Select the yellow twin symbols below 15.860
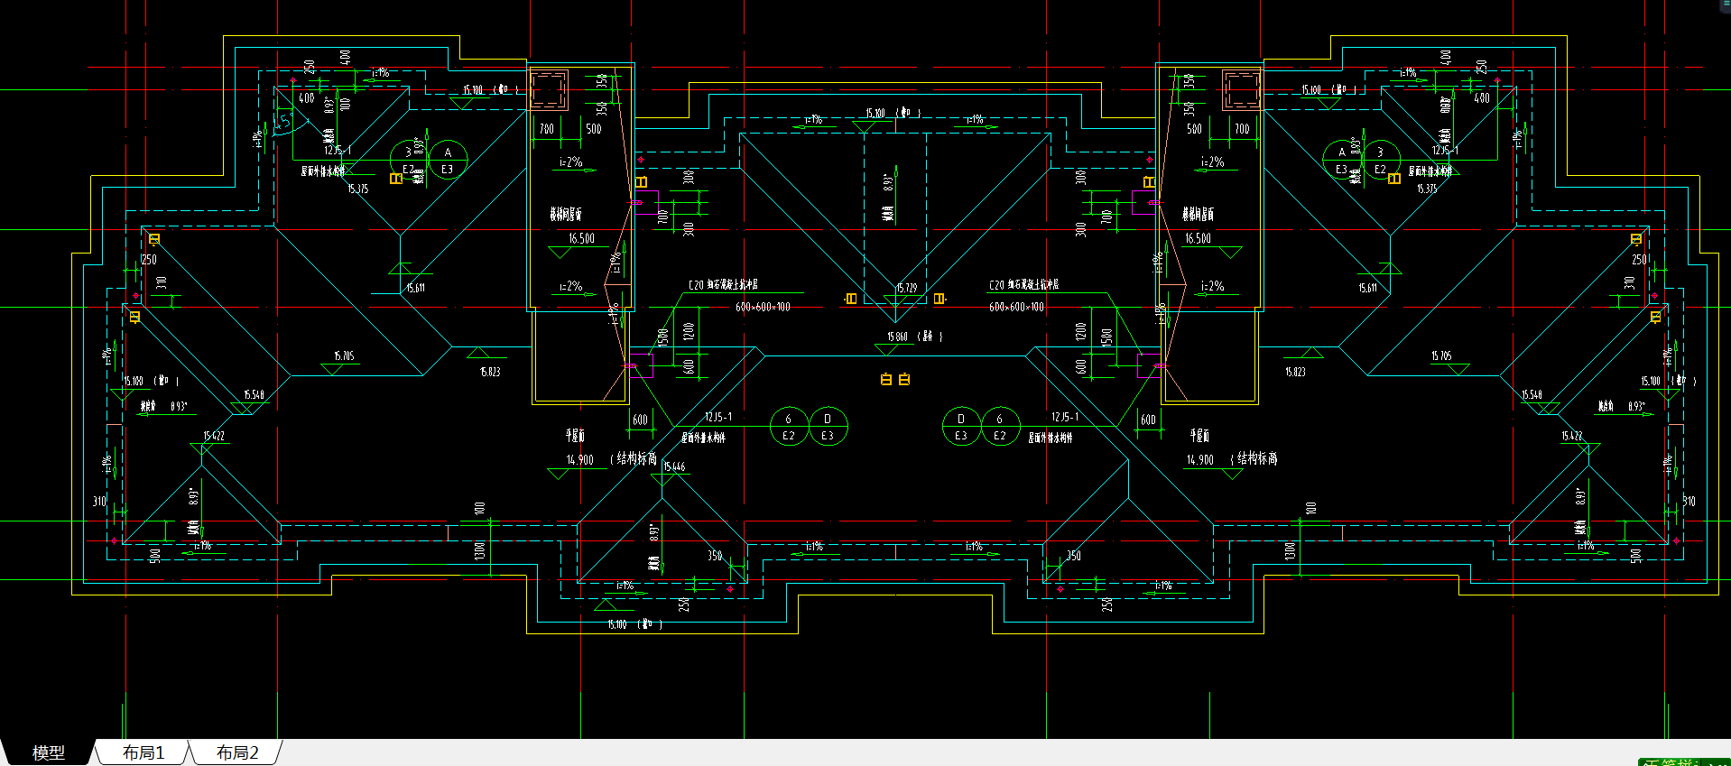 (895, 380)
